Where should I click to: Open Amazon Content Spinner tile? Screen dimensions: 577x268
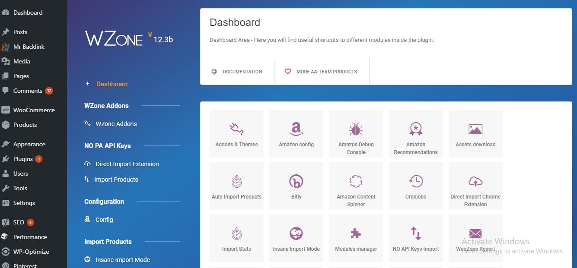coord(356,186)
